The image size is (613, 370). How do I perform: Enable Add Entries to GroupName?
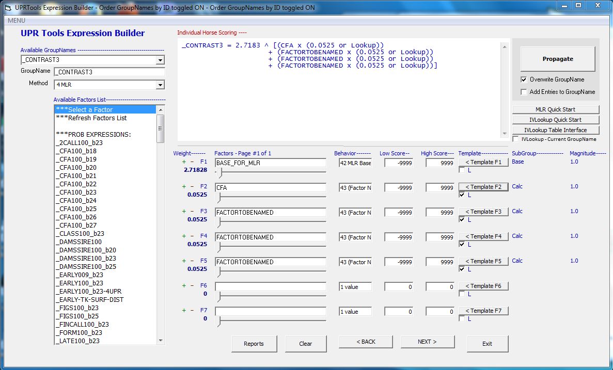(x=524, y=92)
